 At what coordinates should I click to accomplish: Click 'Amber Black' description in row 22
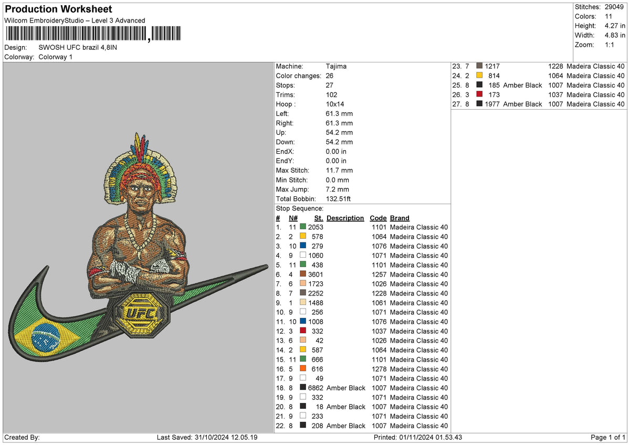pyautogui.click(x=346, y=426)
